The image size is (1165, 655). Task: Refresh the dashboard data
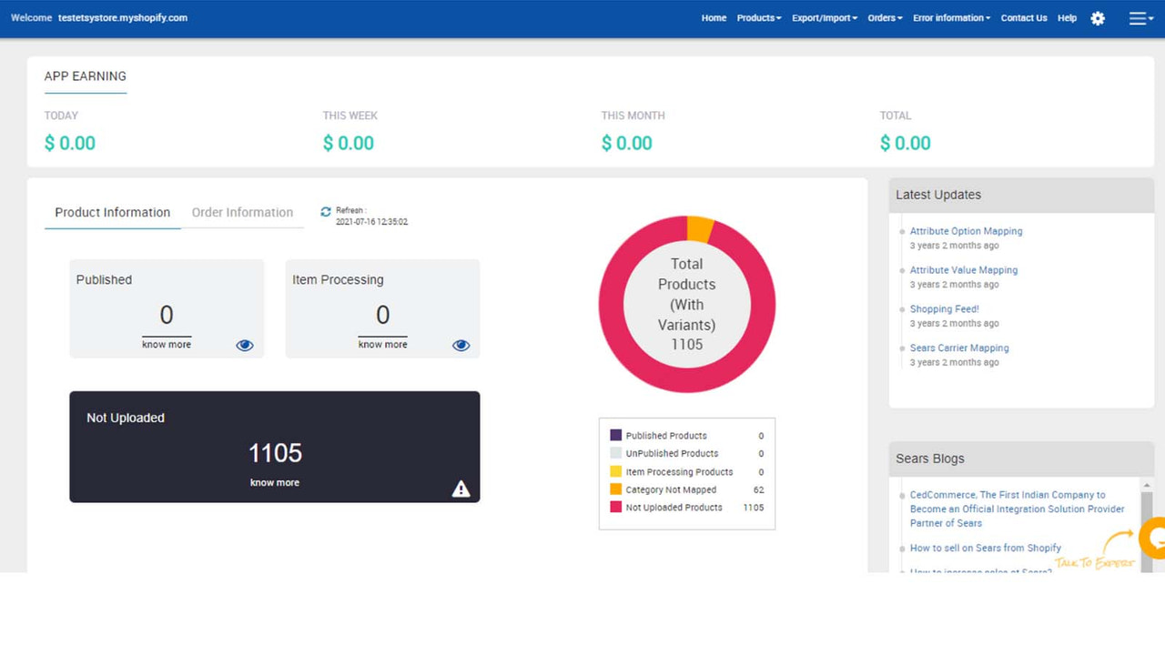pyautogui.click(x=325, y=211)
